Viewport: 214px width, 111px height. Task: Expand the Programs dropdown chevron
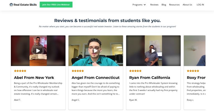point(145,5)
